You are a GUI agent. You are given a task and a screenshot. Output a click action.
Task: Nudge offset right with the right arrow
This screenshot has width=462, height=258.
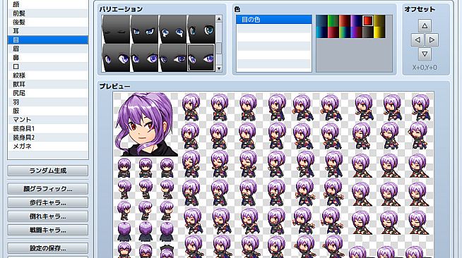coord(432,39)
